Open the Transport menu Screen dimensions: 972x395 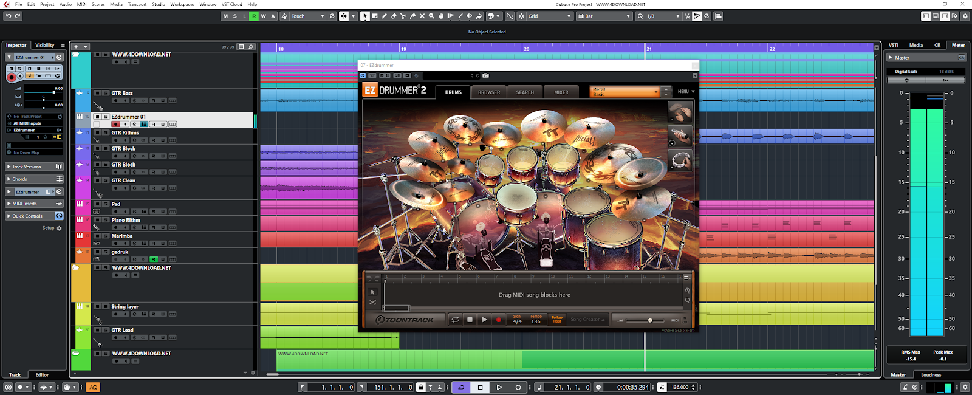[x=137, y=4]
